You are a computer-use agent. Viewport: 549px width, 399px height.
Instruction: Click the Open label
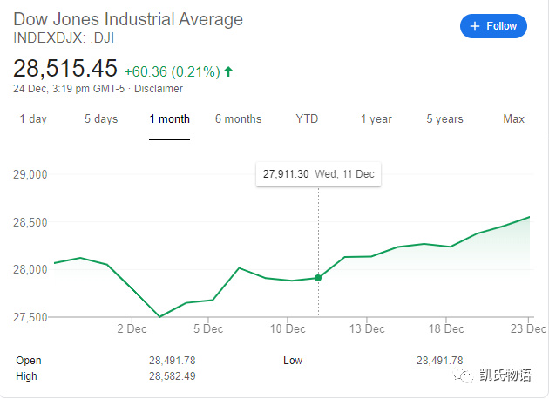(29, 361)
